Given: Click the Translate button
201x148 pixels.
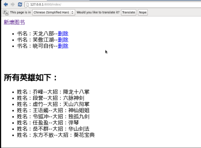Looking at the screenshot, I should coord(129,12).
